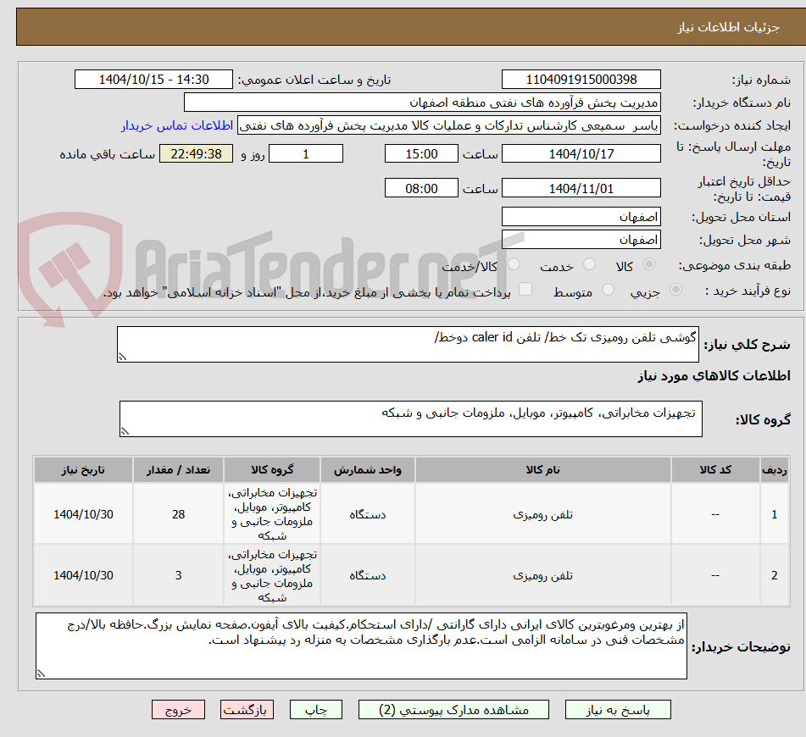Viewport: 806px width, 737px height.
Task: Select the متوسط purchase type radio
Action: point(608,290)
